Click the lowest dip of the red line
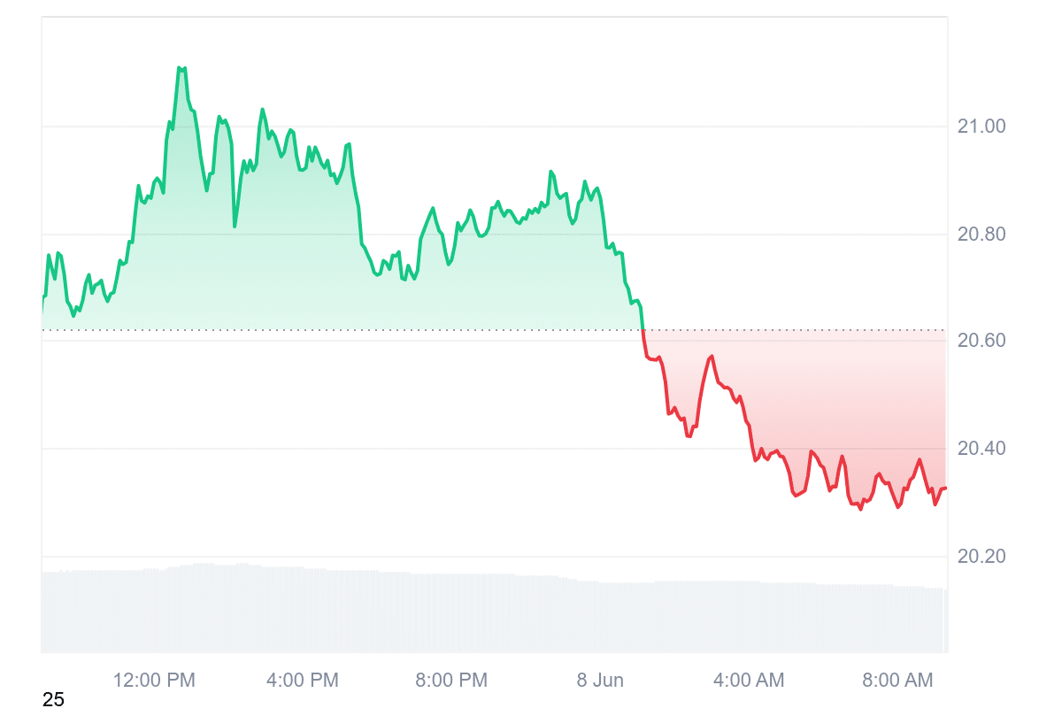 [x=860, y=509]
